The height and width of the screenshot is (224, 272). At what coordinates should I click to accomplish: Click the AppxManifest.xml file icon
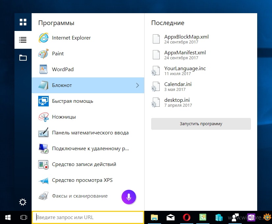coord(156,55)
